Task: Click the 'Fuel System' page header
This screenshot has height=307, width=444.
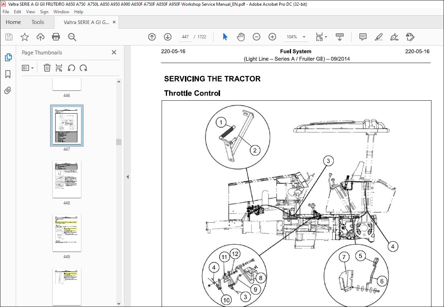Action: click(296, 51)
